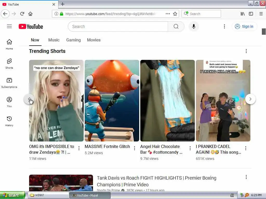Open the YouTube guide hamburger menu

click(9, 26)
